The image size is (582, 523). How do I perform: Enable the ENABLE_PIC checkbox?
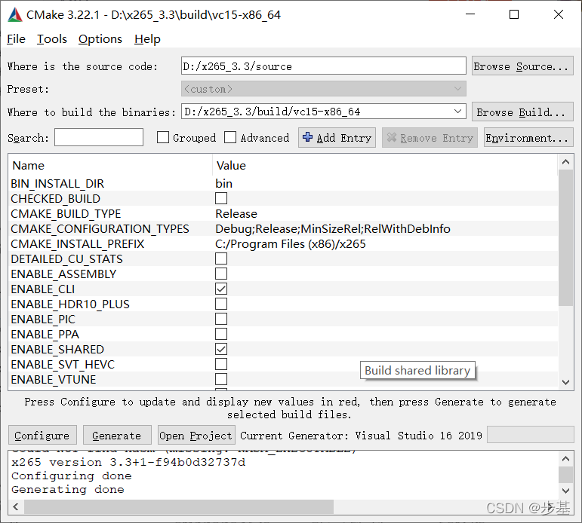point(221,319)
